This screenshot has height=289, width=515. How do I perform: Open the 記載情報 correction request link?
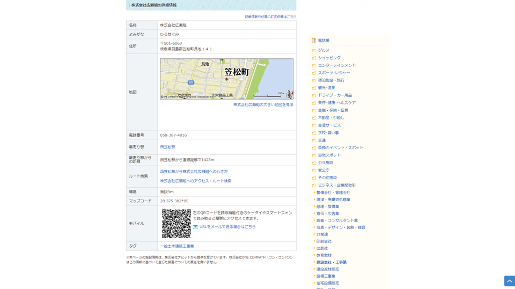(x=270, y=17)
